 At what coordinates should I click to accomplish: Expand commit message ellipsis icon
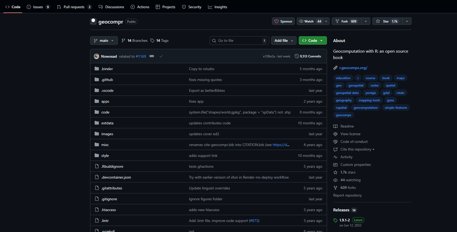152,56
